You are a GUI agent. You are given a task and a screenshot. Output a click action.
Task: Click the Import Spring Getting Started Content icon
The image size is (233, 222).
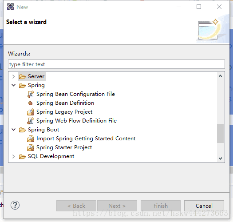point(31,139)
